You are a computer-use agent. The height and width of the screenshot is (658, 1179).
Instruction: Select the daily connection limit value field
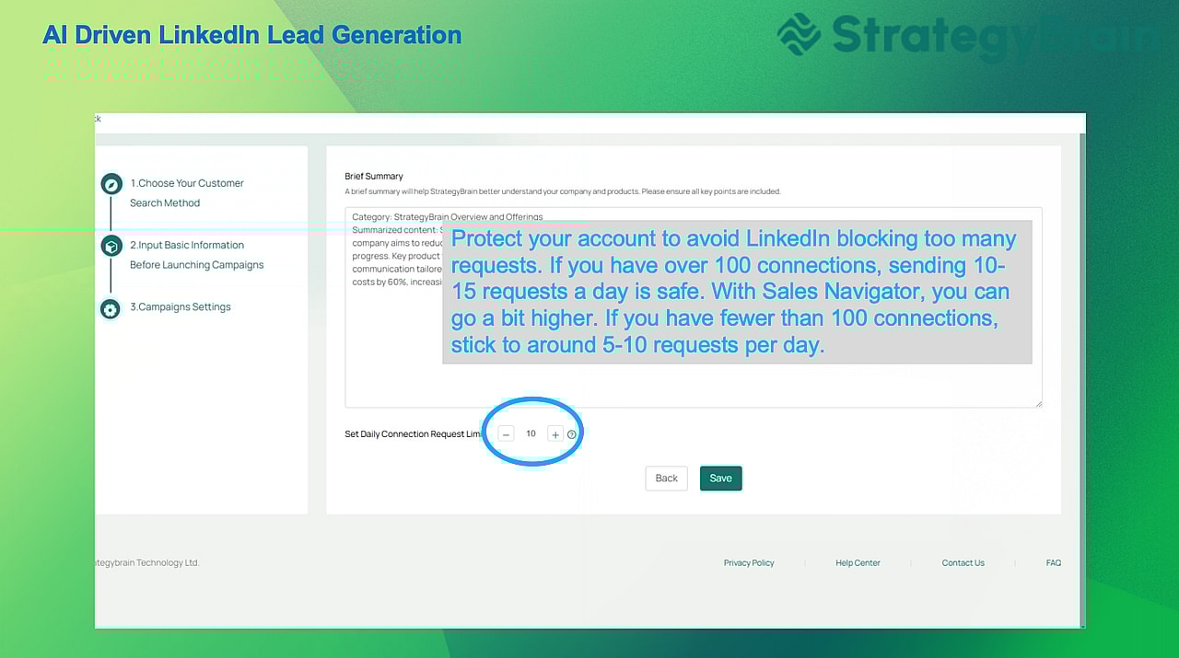coord(531,433)
